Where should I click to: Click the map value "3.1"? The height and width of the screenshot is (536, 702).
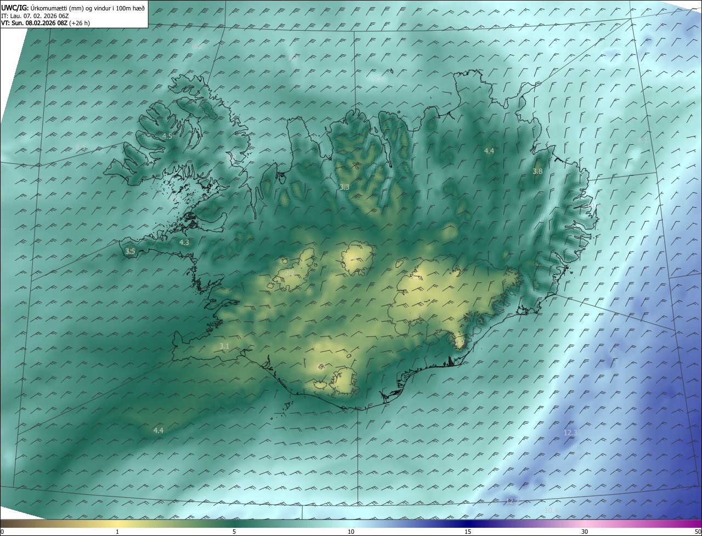[224, 346]
